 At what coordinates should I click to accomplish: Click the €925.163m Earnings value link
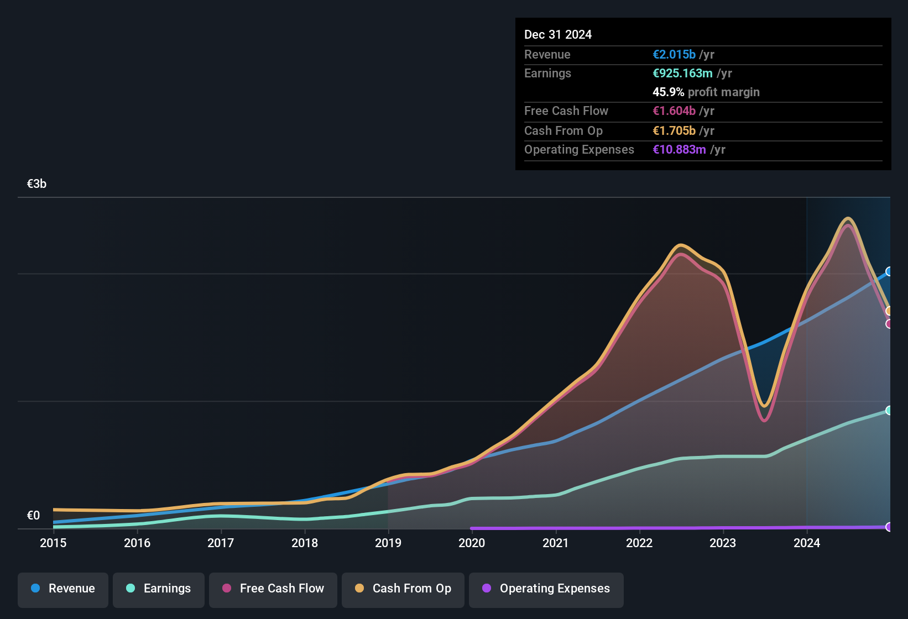click(x=684, y=73)
